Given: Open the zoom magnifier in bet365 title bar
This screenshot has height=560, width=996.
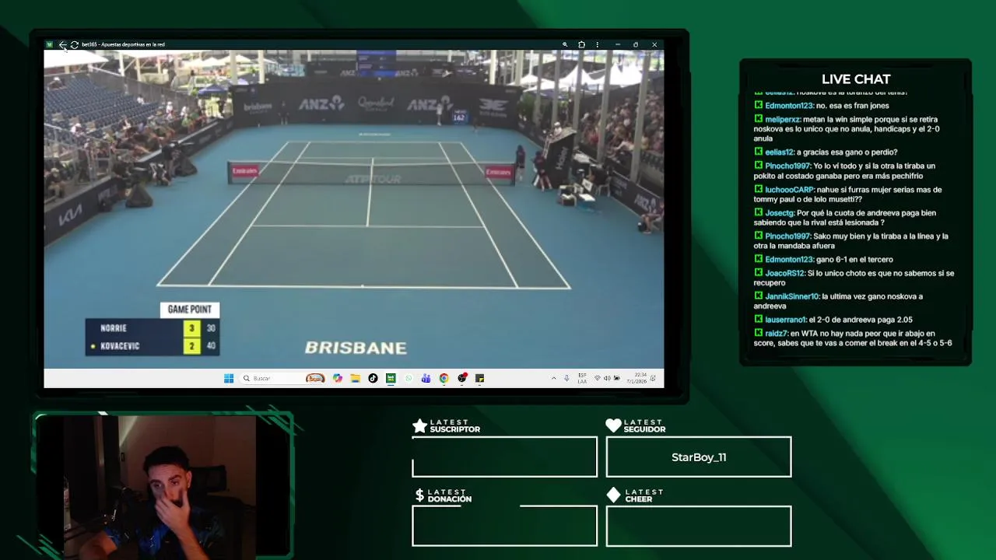Looking at the screenshot, I should tap(565, 44).
